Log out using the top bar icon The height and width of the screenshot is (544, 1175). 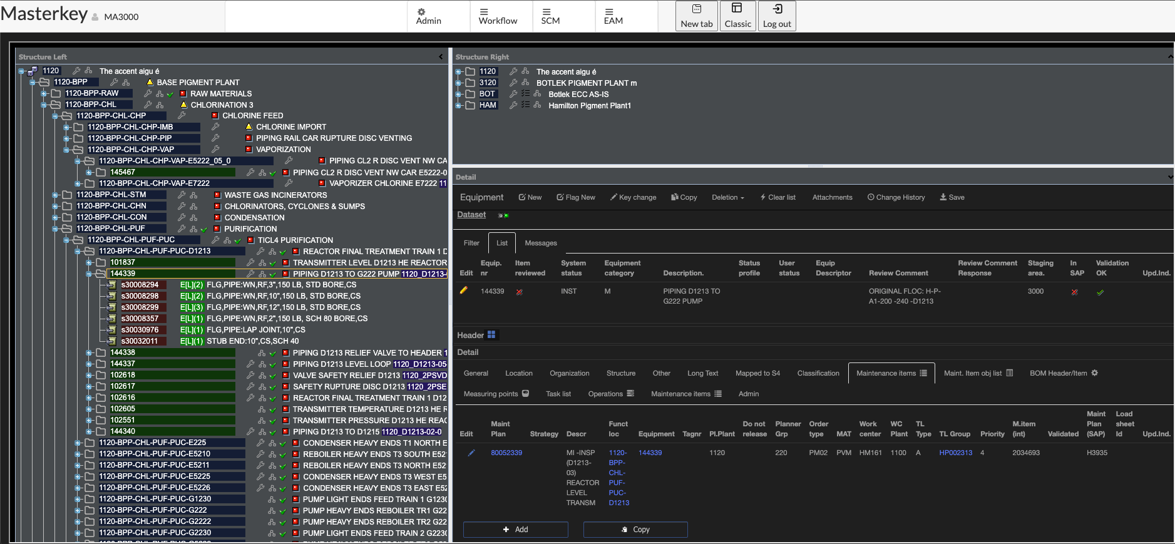[777, 9]
